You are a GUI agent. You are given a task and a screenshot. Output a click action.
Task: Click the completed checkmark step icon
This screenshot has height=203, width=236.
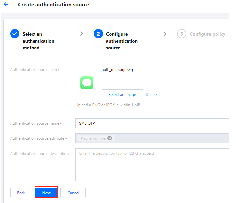coord(15,34)
